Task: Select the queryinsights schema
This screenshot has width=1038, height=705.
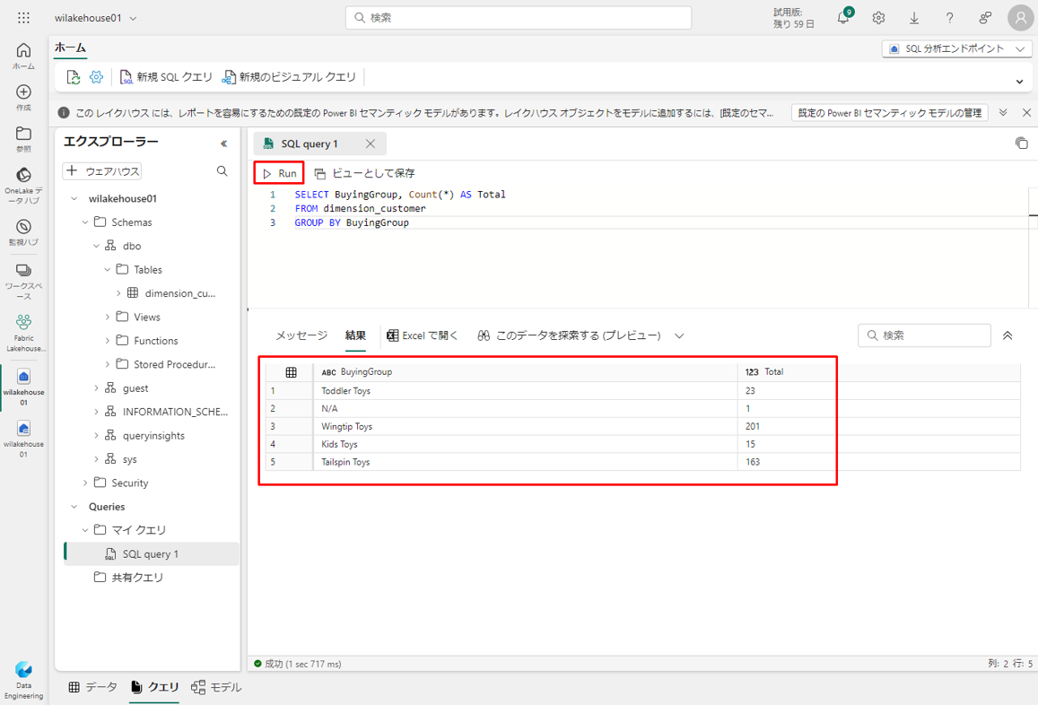Action: point(153,436)
